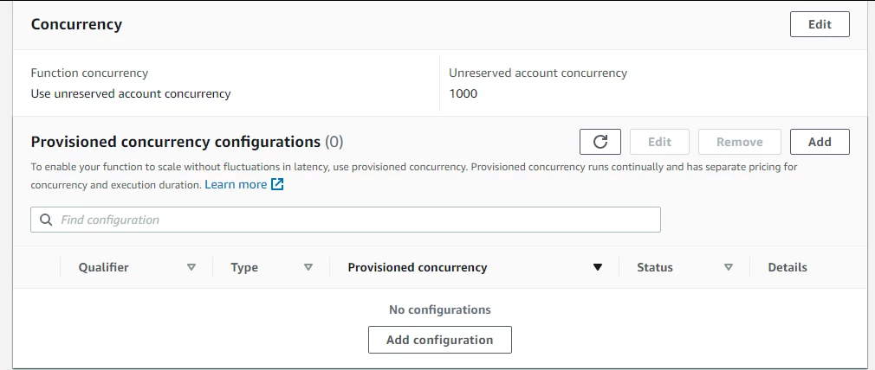
Task: Click the Unreserved account concurrency value 1000
Action: point(463,93)
